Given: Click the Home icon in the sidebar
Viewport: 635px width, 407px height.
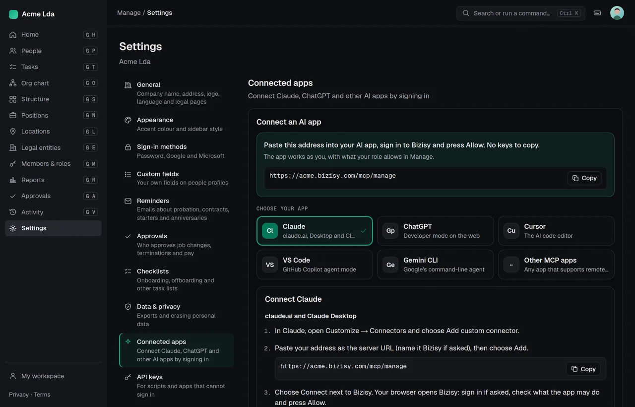Looking at the screenshot, I should pos(13,35).
